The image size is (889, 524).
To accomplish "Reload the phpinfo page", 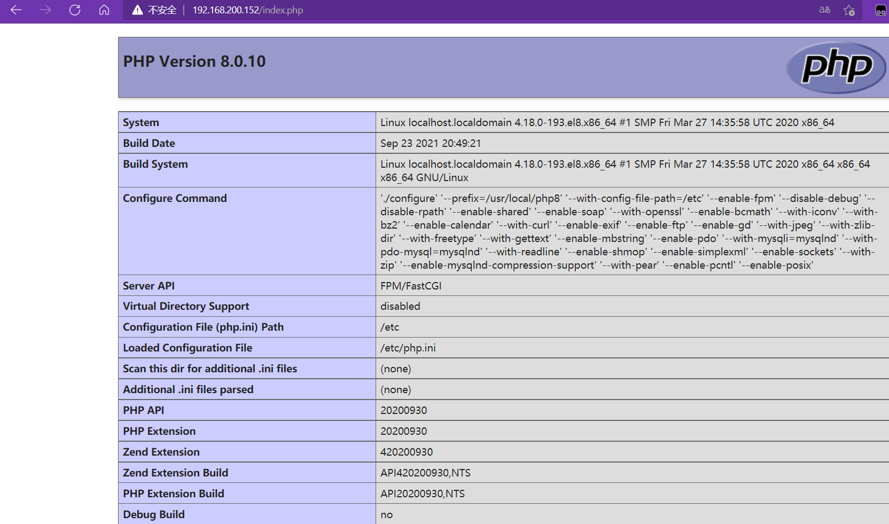I will [x=75, y=10].
